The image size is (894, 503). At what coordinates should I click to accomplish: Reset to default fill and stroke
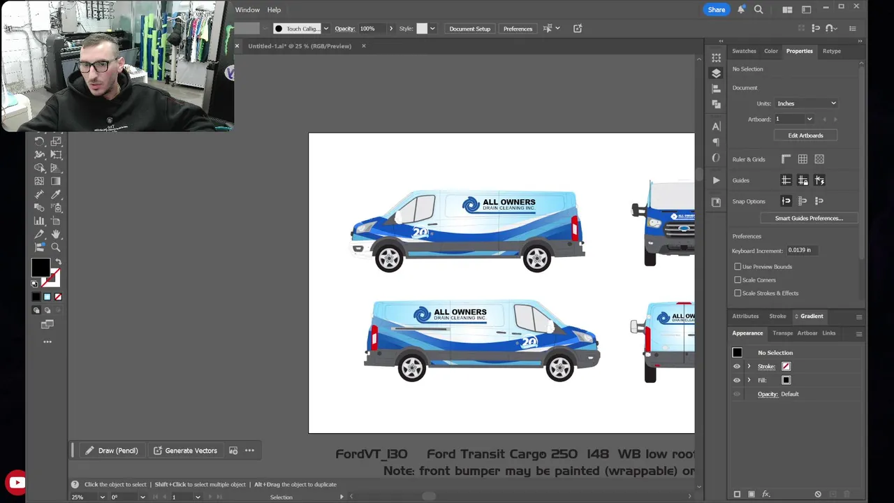point(34,284)
